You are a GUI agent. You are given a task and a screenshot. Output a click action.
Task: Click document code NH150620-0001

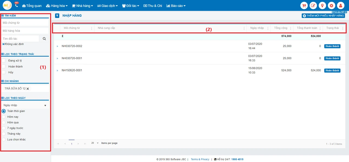(72, 70)
